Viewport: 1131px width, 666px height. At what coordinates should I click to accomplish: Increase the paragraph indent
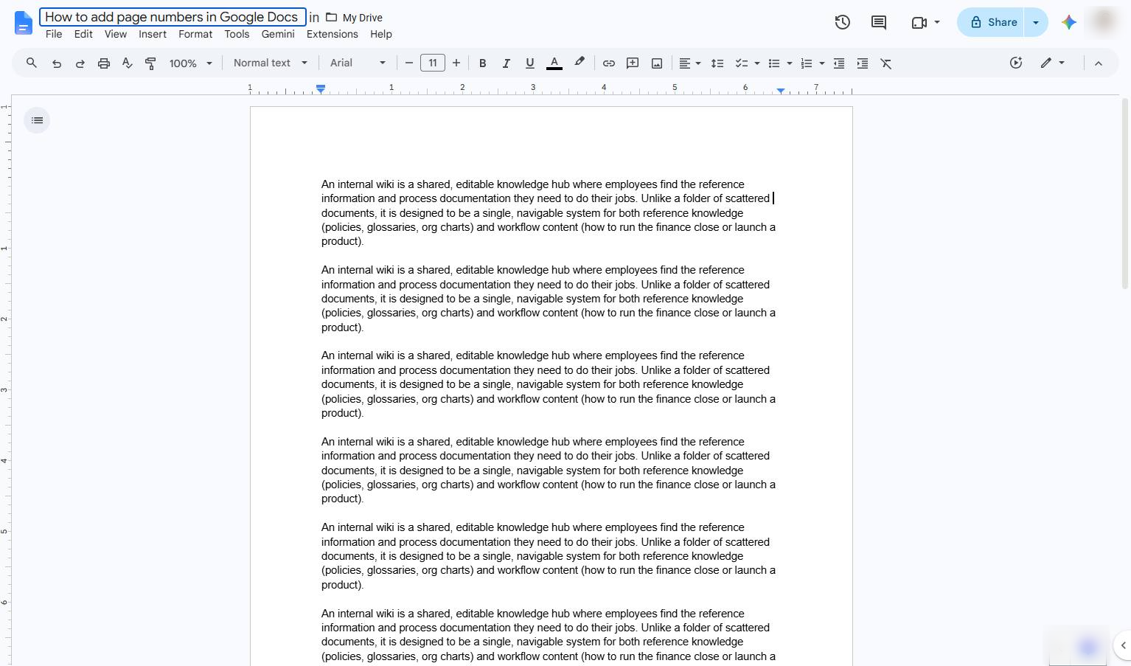(x=862, y=63)
